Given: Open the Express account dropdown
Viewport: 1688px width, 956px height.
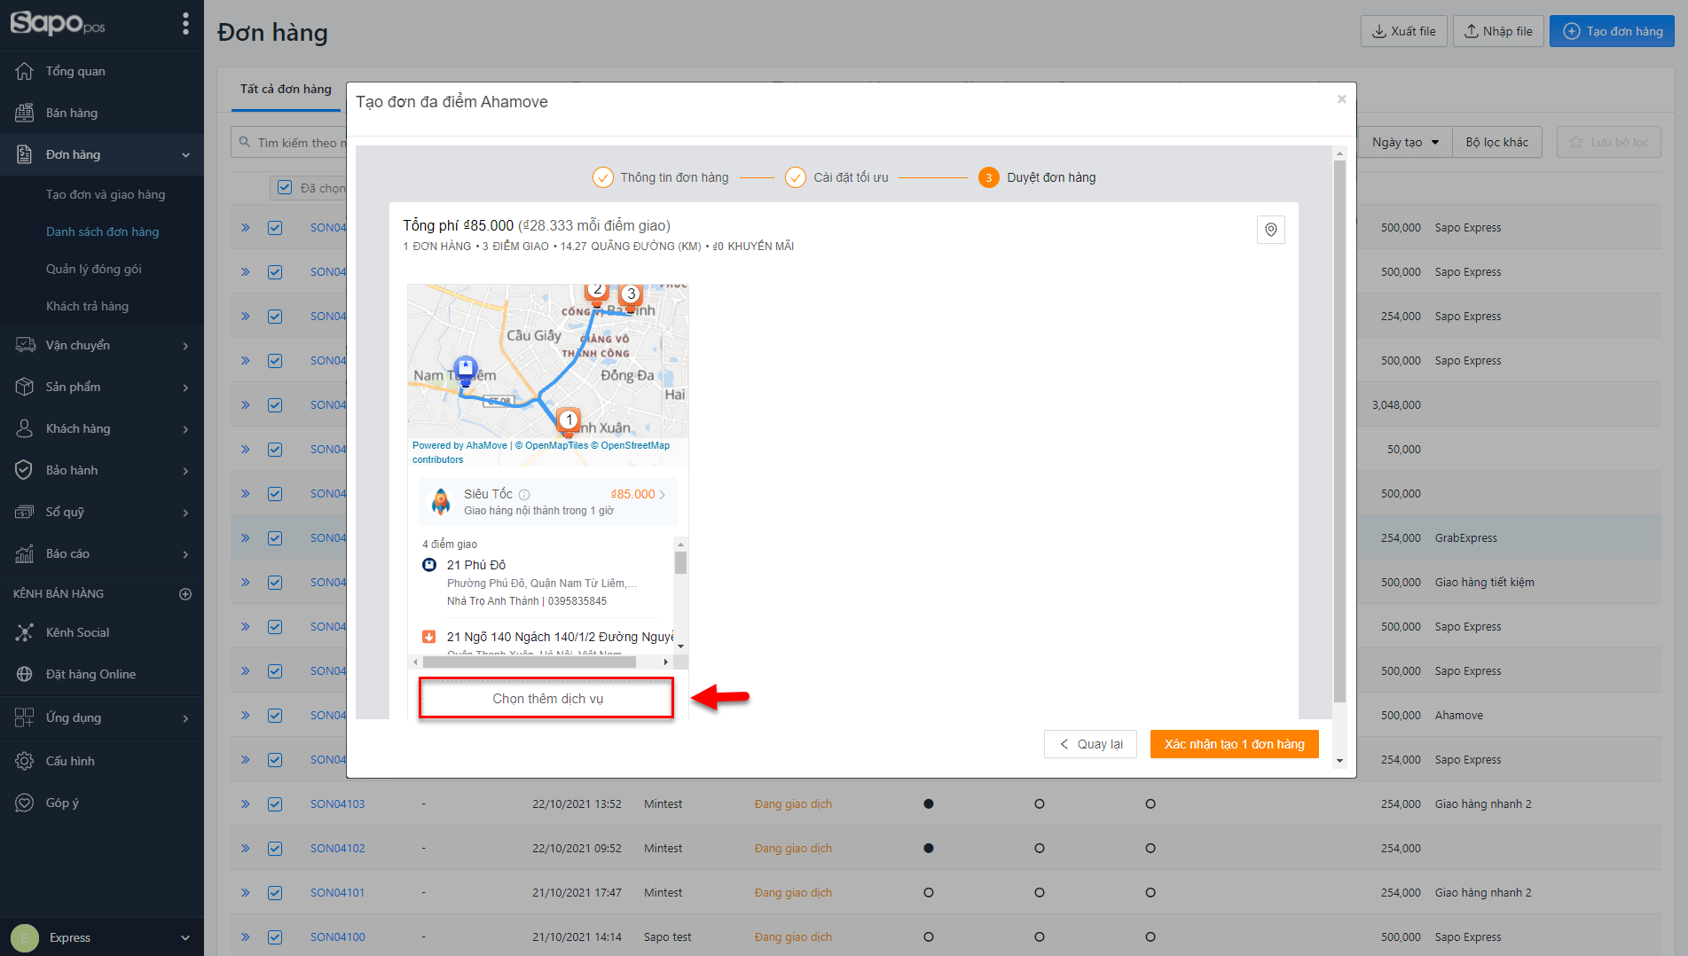Looking at the screenshot, I should pos(101,937).
